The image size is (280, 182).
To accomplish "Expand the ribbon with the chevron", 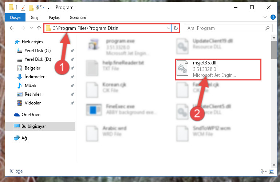I will tap(265, 17).
